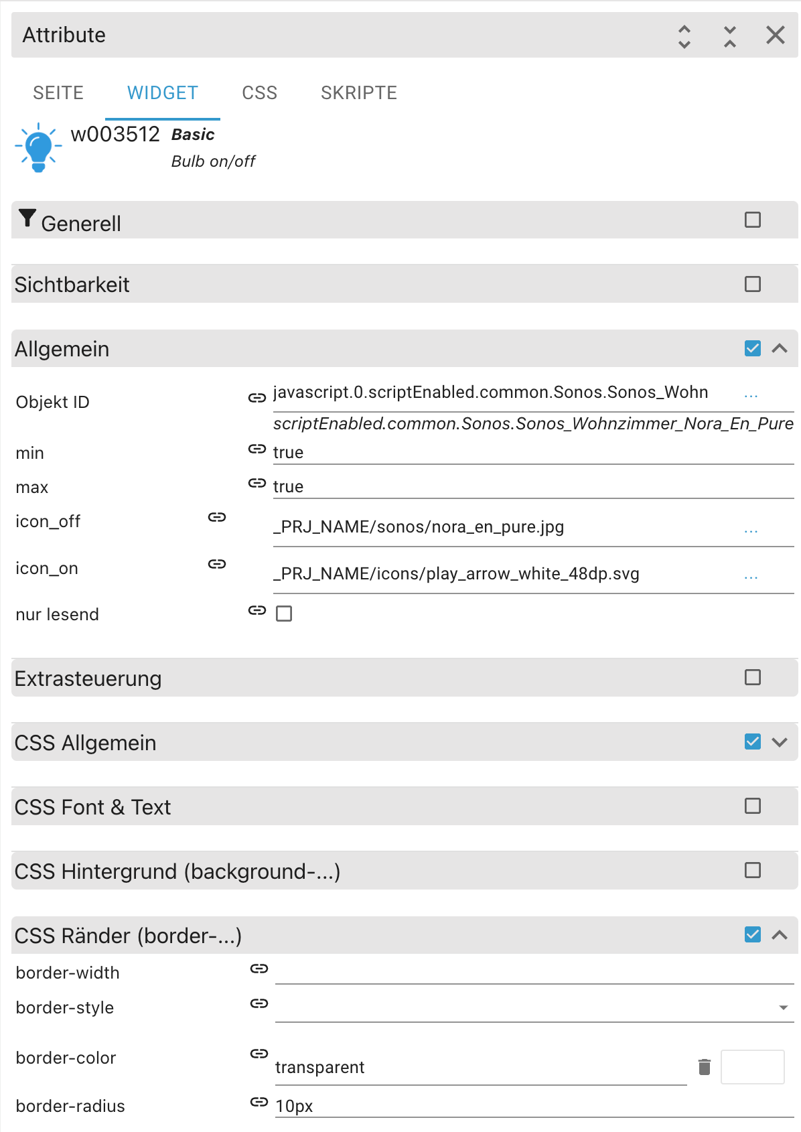The image size is (801, 1132).
Task: Browse for Objekt ID with ellipsis button
Action: point(751,394)
